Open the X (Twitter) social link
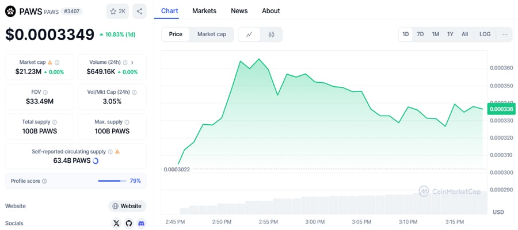 [x=116, y=224]
